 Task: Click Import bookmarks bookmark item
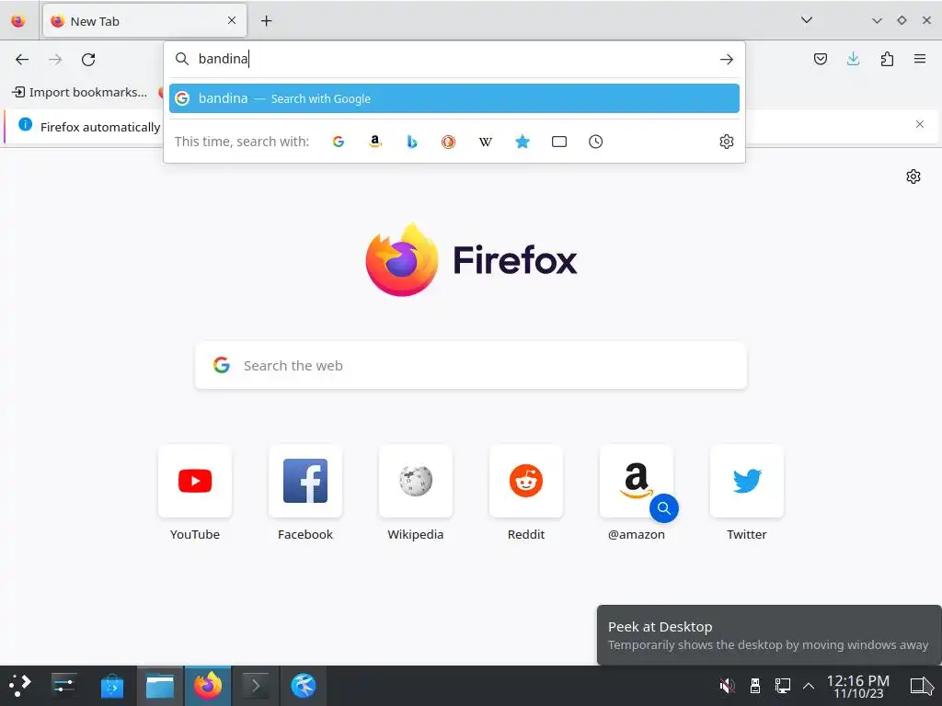pos(79,92)
